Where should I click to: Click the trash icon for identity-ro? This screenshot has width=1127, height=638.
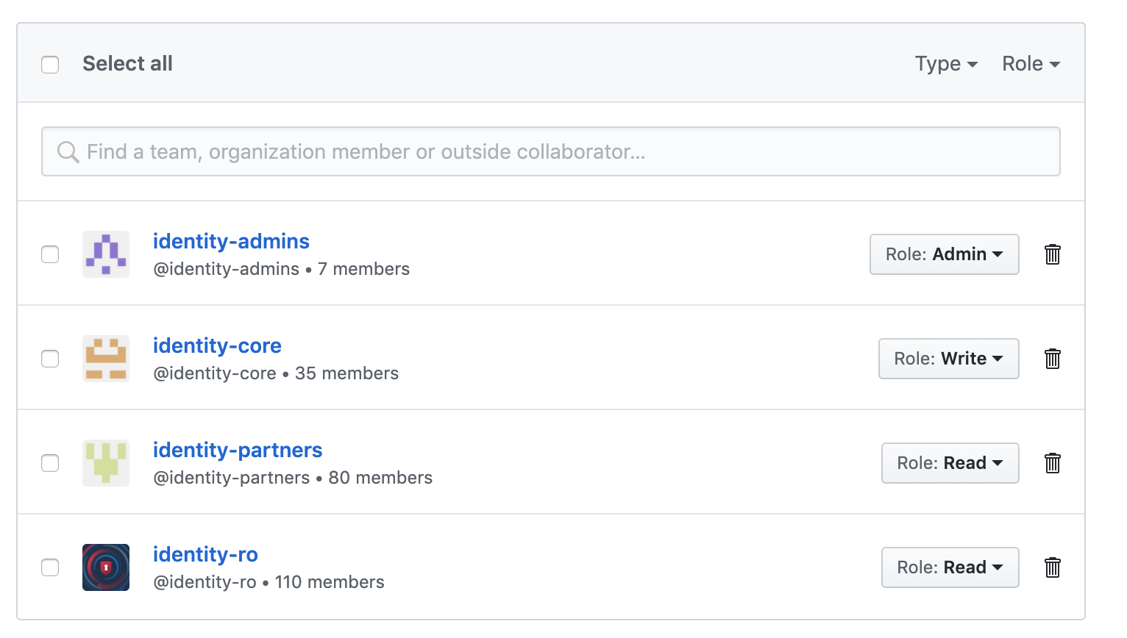coord(1052,567)
